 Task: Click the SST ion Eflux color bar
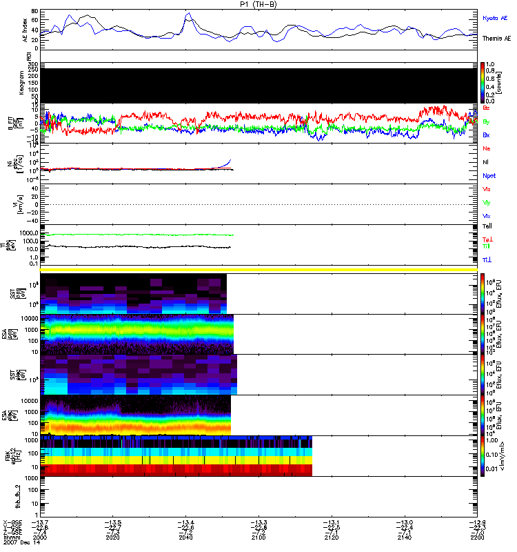[x=482, y=294]
